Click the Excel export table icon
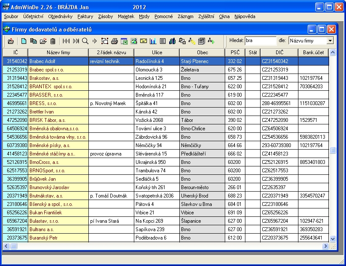 coord(124,41)
